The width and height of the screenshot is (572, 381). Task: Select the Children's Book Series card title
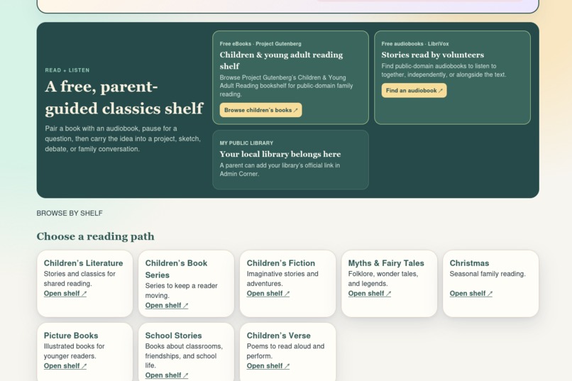176,269
